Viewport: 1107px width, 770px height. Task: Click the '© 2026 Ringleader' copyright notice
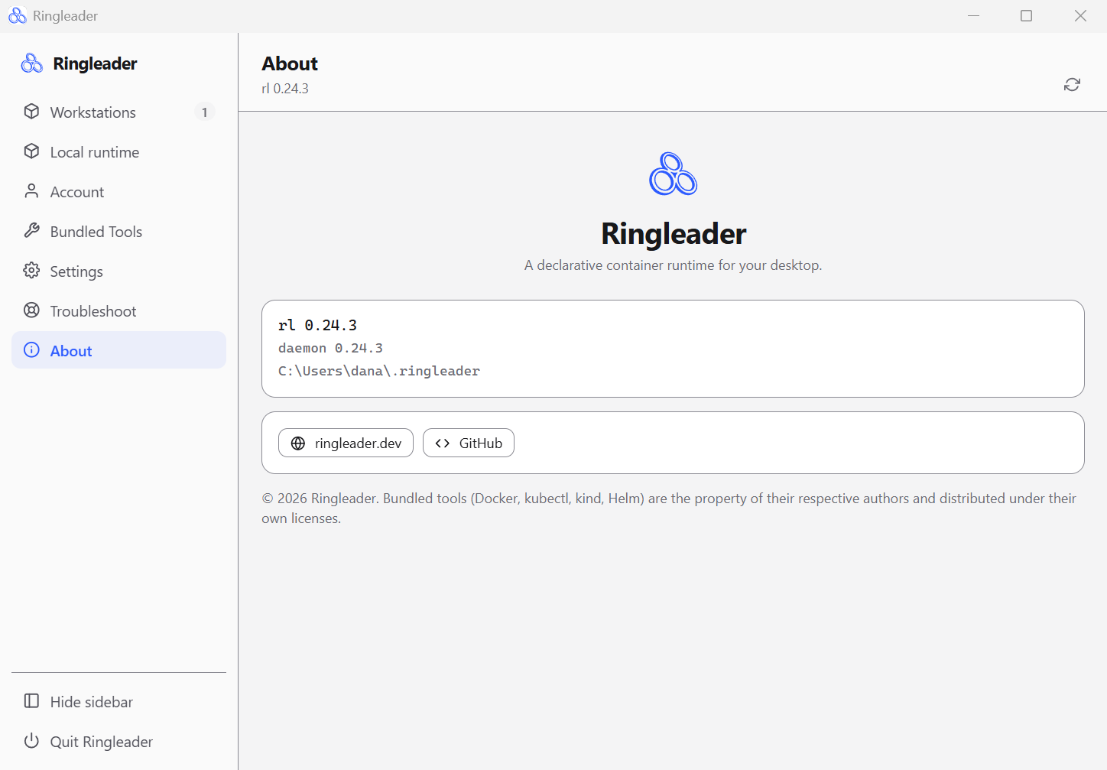click(x=669, y=508)
